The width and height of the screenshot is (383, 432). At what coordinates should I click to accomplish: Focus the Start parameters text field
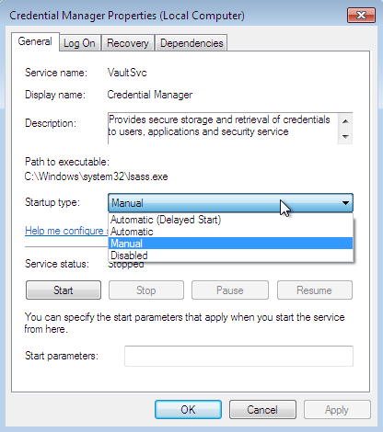coord(238,356)
